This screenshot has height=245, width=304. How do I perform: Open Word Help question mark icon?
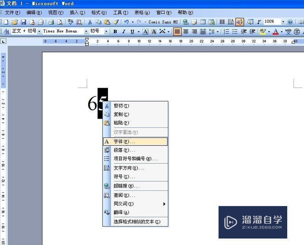290,22
